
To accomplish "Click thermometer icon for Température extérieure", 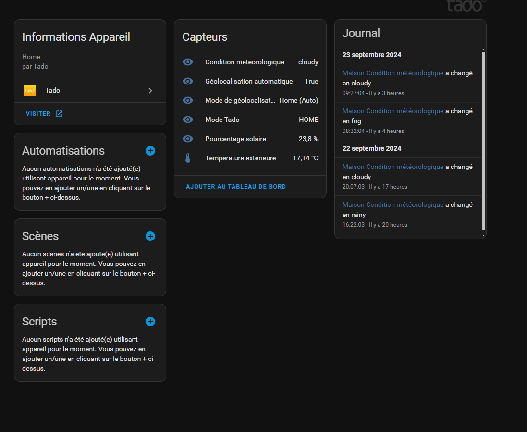I will pos(188,158).
